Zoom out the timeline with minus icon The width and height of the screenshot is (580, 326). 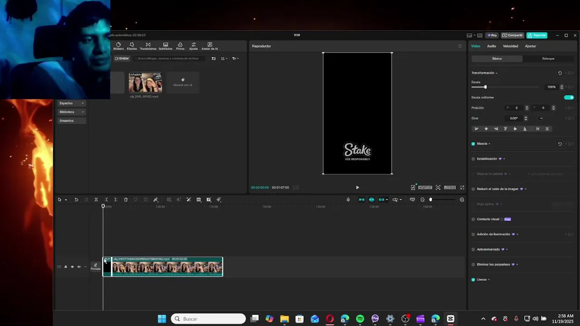pyautogui.click(x=422, y=200)
